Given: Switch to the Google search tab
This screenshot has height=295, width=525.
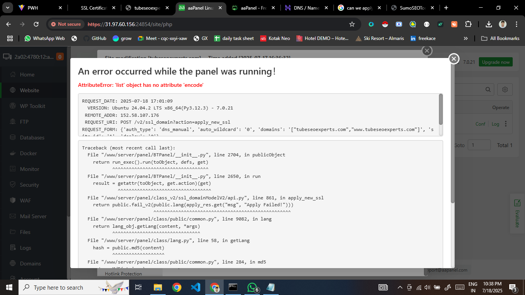Looking at the screenshot, I should pyautogui.click(x=360, y=8).
